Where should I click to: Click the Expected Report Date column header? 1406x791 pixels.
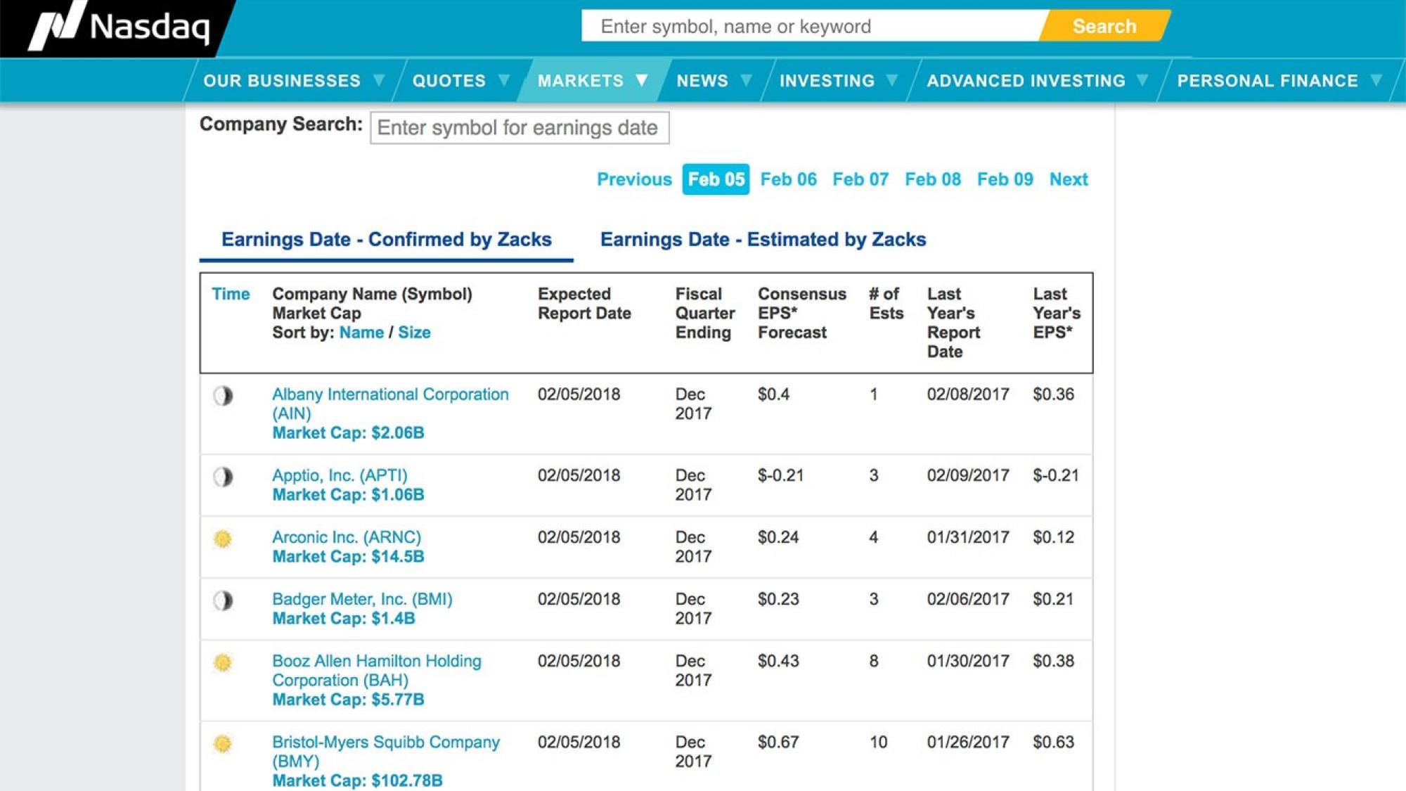[584, 304]
